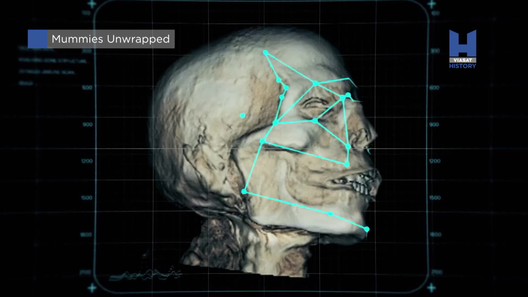Select the landmark point below the eye socket
This screenshot has width=528, height=297.
click(315, 120)
